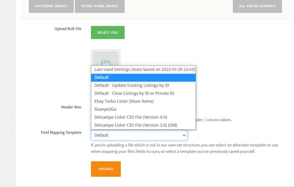The width and height of the screenshot is (294, 187).
Task: Click the Field Mapping Template label
Action: tap(61, 132)
